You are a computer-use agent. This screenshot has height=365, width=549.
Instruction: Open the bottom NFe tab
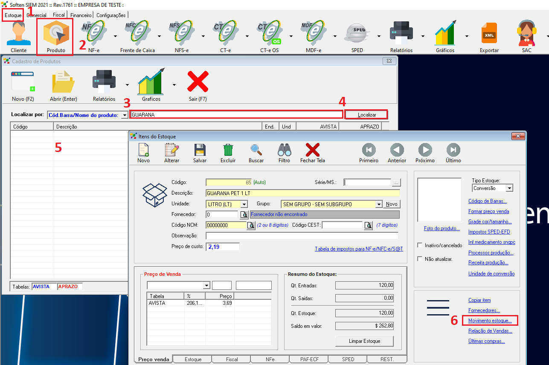coord(270,359)
